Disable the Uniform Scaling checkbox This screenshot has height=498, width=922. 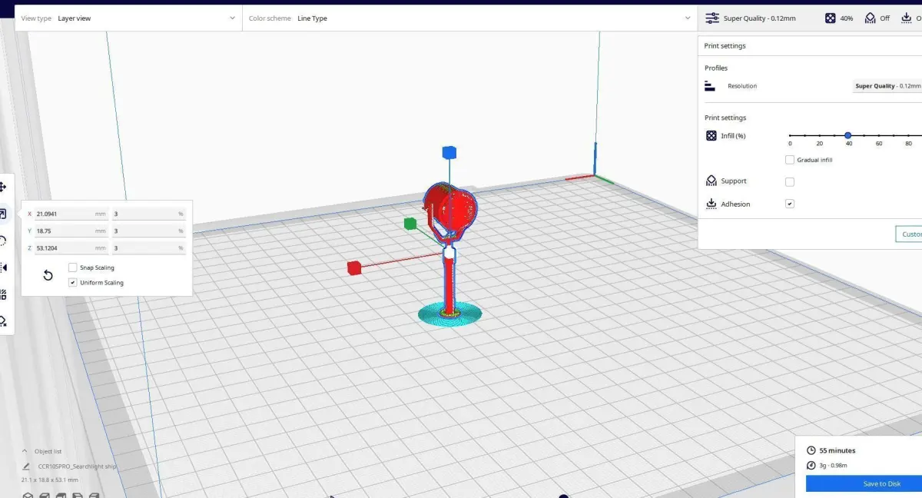tap(72, 283)
